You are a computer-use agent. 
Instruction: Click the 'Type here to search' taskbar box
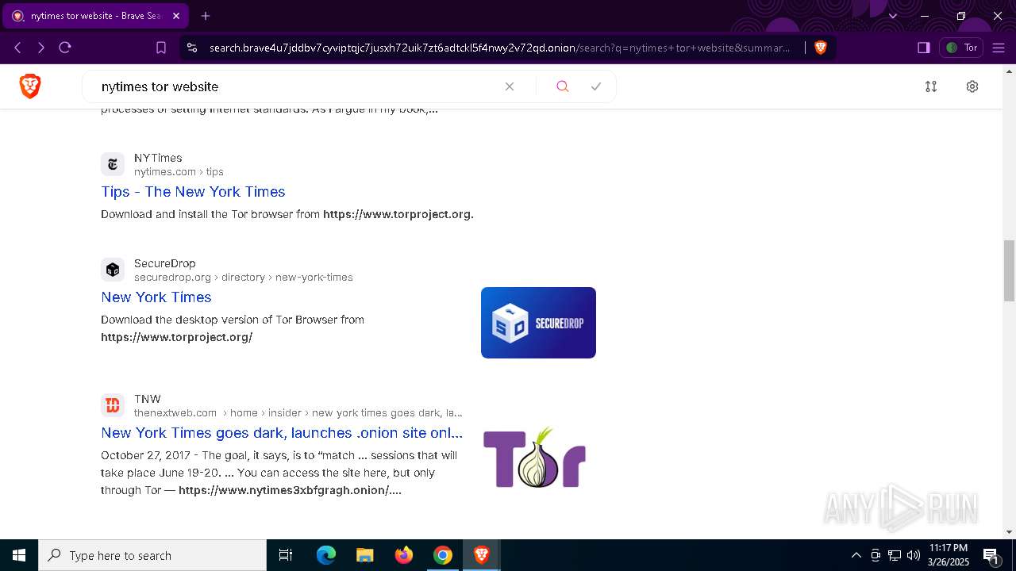point(152,555)
